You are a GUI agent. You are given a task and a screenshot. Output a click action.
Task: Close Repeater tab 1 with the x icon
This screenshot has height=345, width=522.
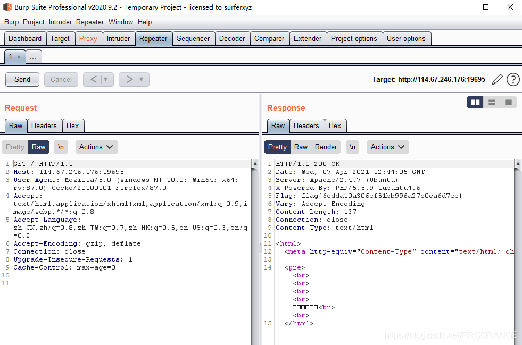19,57
